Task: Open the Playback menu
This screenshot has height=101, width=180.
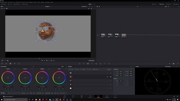Action: (31, 2)
